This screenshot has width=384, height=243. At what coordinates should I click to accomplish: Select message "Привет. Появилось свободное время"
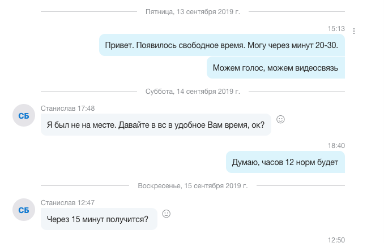[x=222, y=45]
